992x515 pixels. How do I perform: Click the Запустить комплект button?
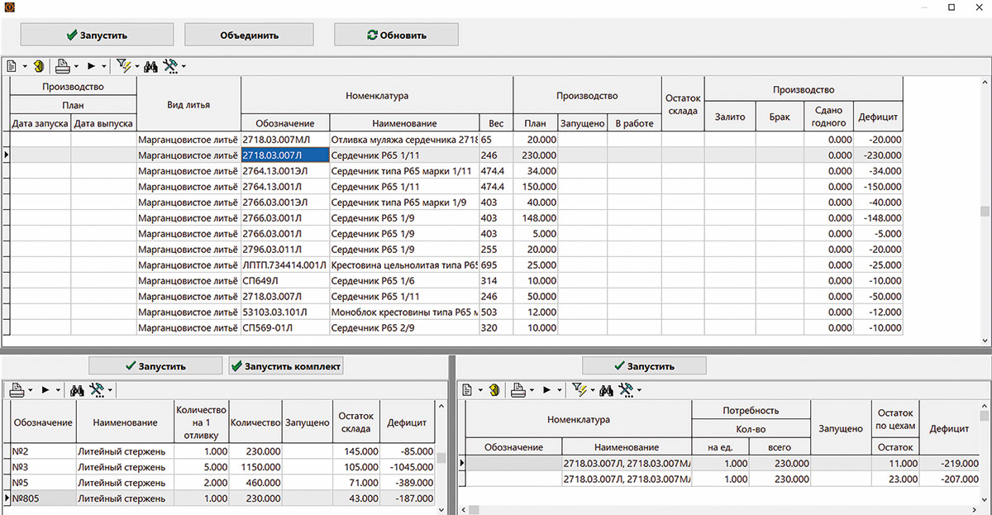(286, 366)
